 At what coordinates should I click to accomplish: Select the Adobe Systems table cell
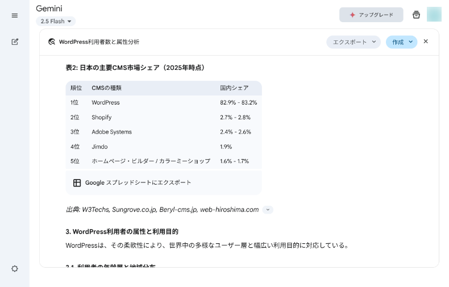click(x=111, y=132)
